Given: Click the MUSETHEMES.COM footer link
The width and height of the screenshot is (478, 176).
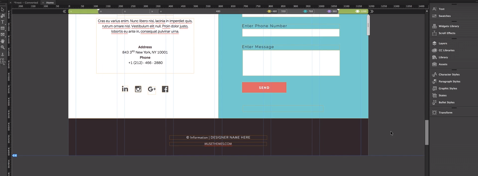Looking at the screenshot, I should 218,144.
